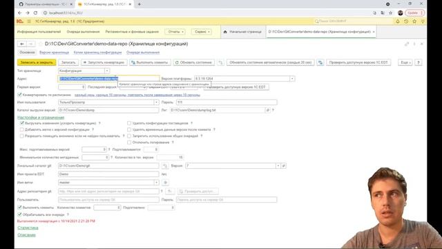The image size is (442, 249).
Task: Open Информация пользователей section
Action: (39, 32)
